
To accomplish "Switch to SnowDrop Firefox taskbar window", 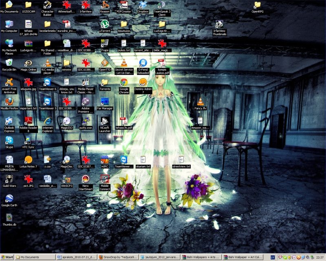I will coord(118,257).
